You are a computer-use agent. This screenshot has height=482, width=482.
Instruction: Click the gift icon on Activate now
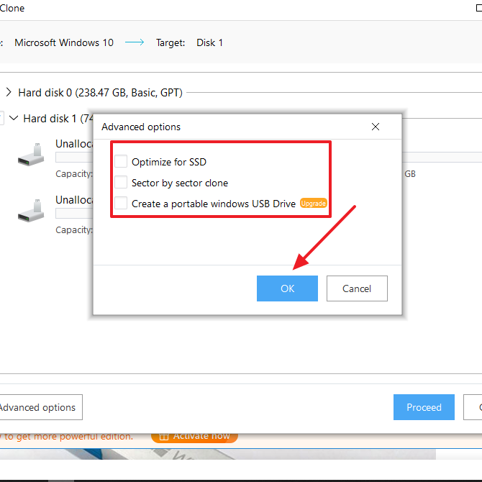[164, 437]
